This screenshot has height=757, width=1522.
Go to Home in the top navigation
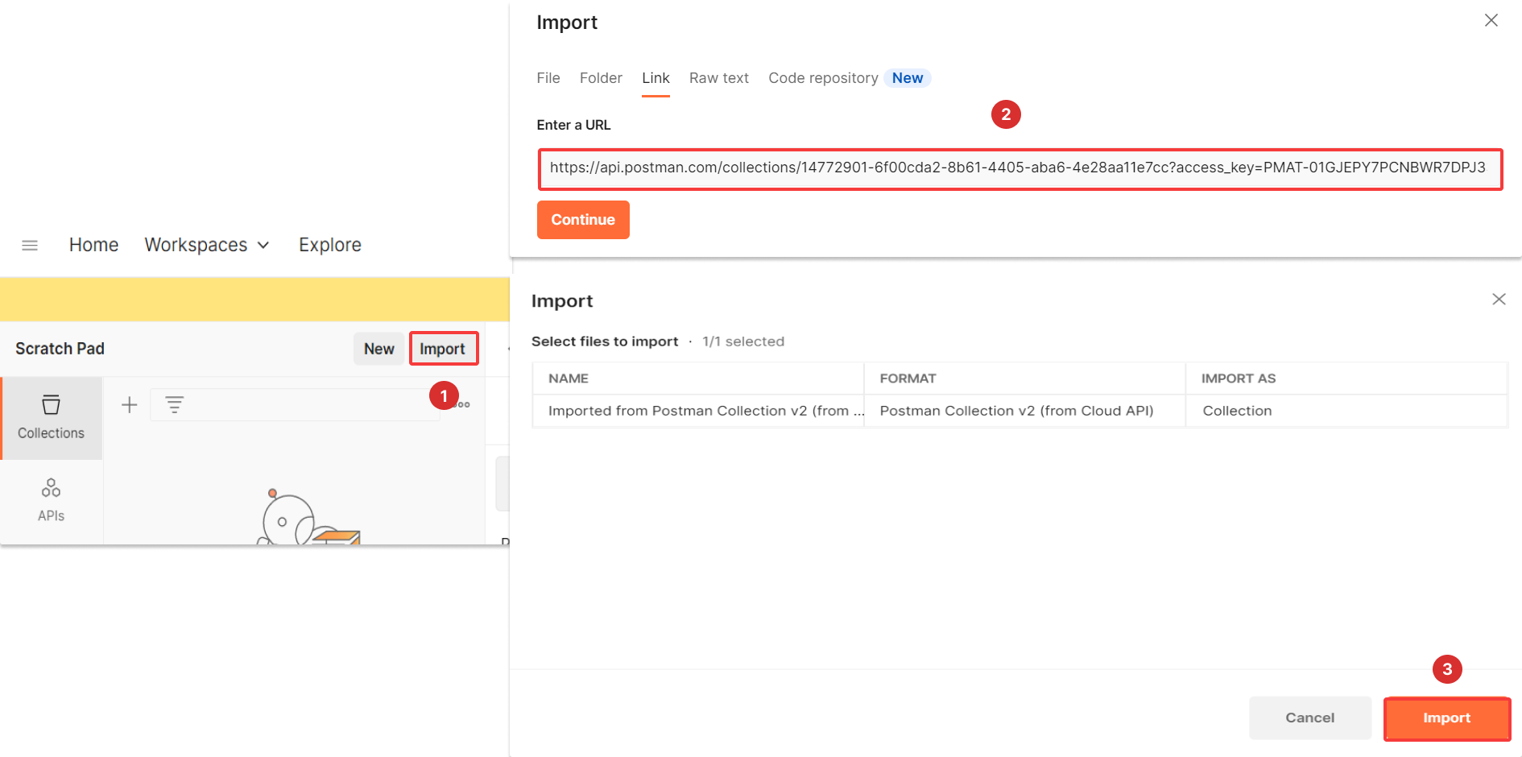[93, 245]
